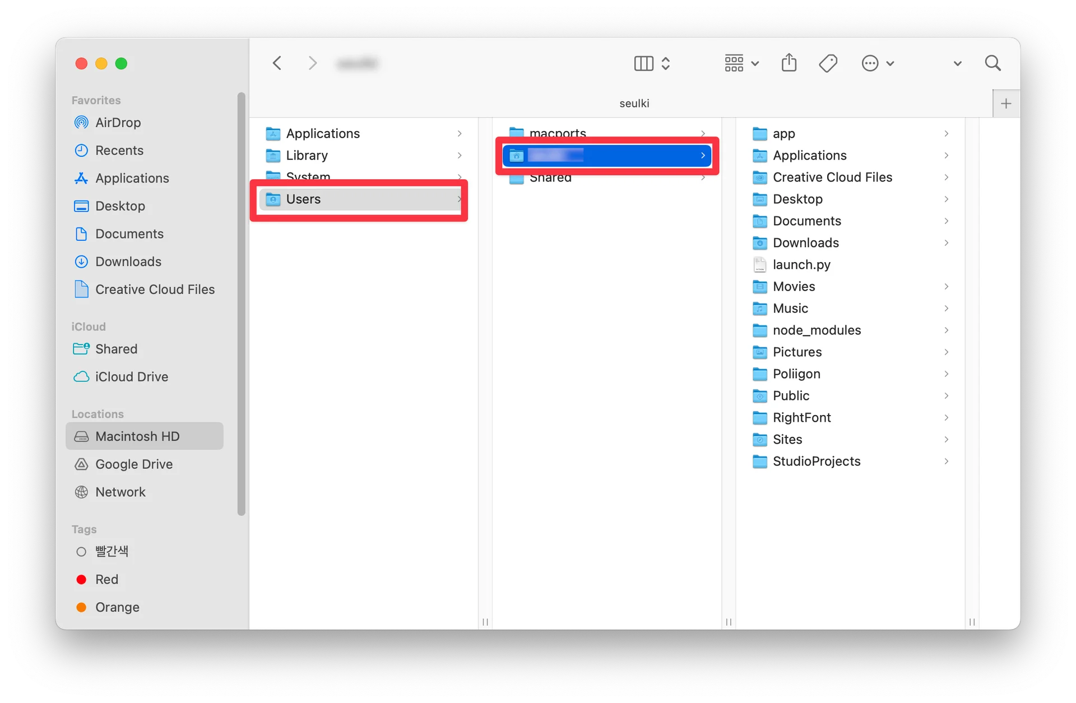Select the StudioProjects folder
This screenshot has height=703, width=1076.
[816, 462]
